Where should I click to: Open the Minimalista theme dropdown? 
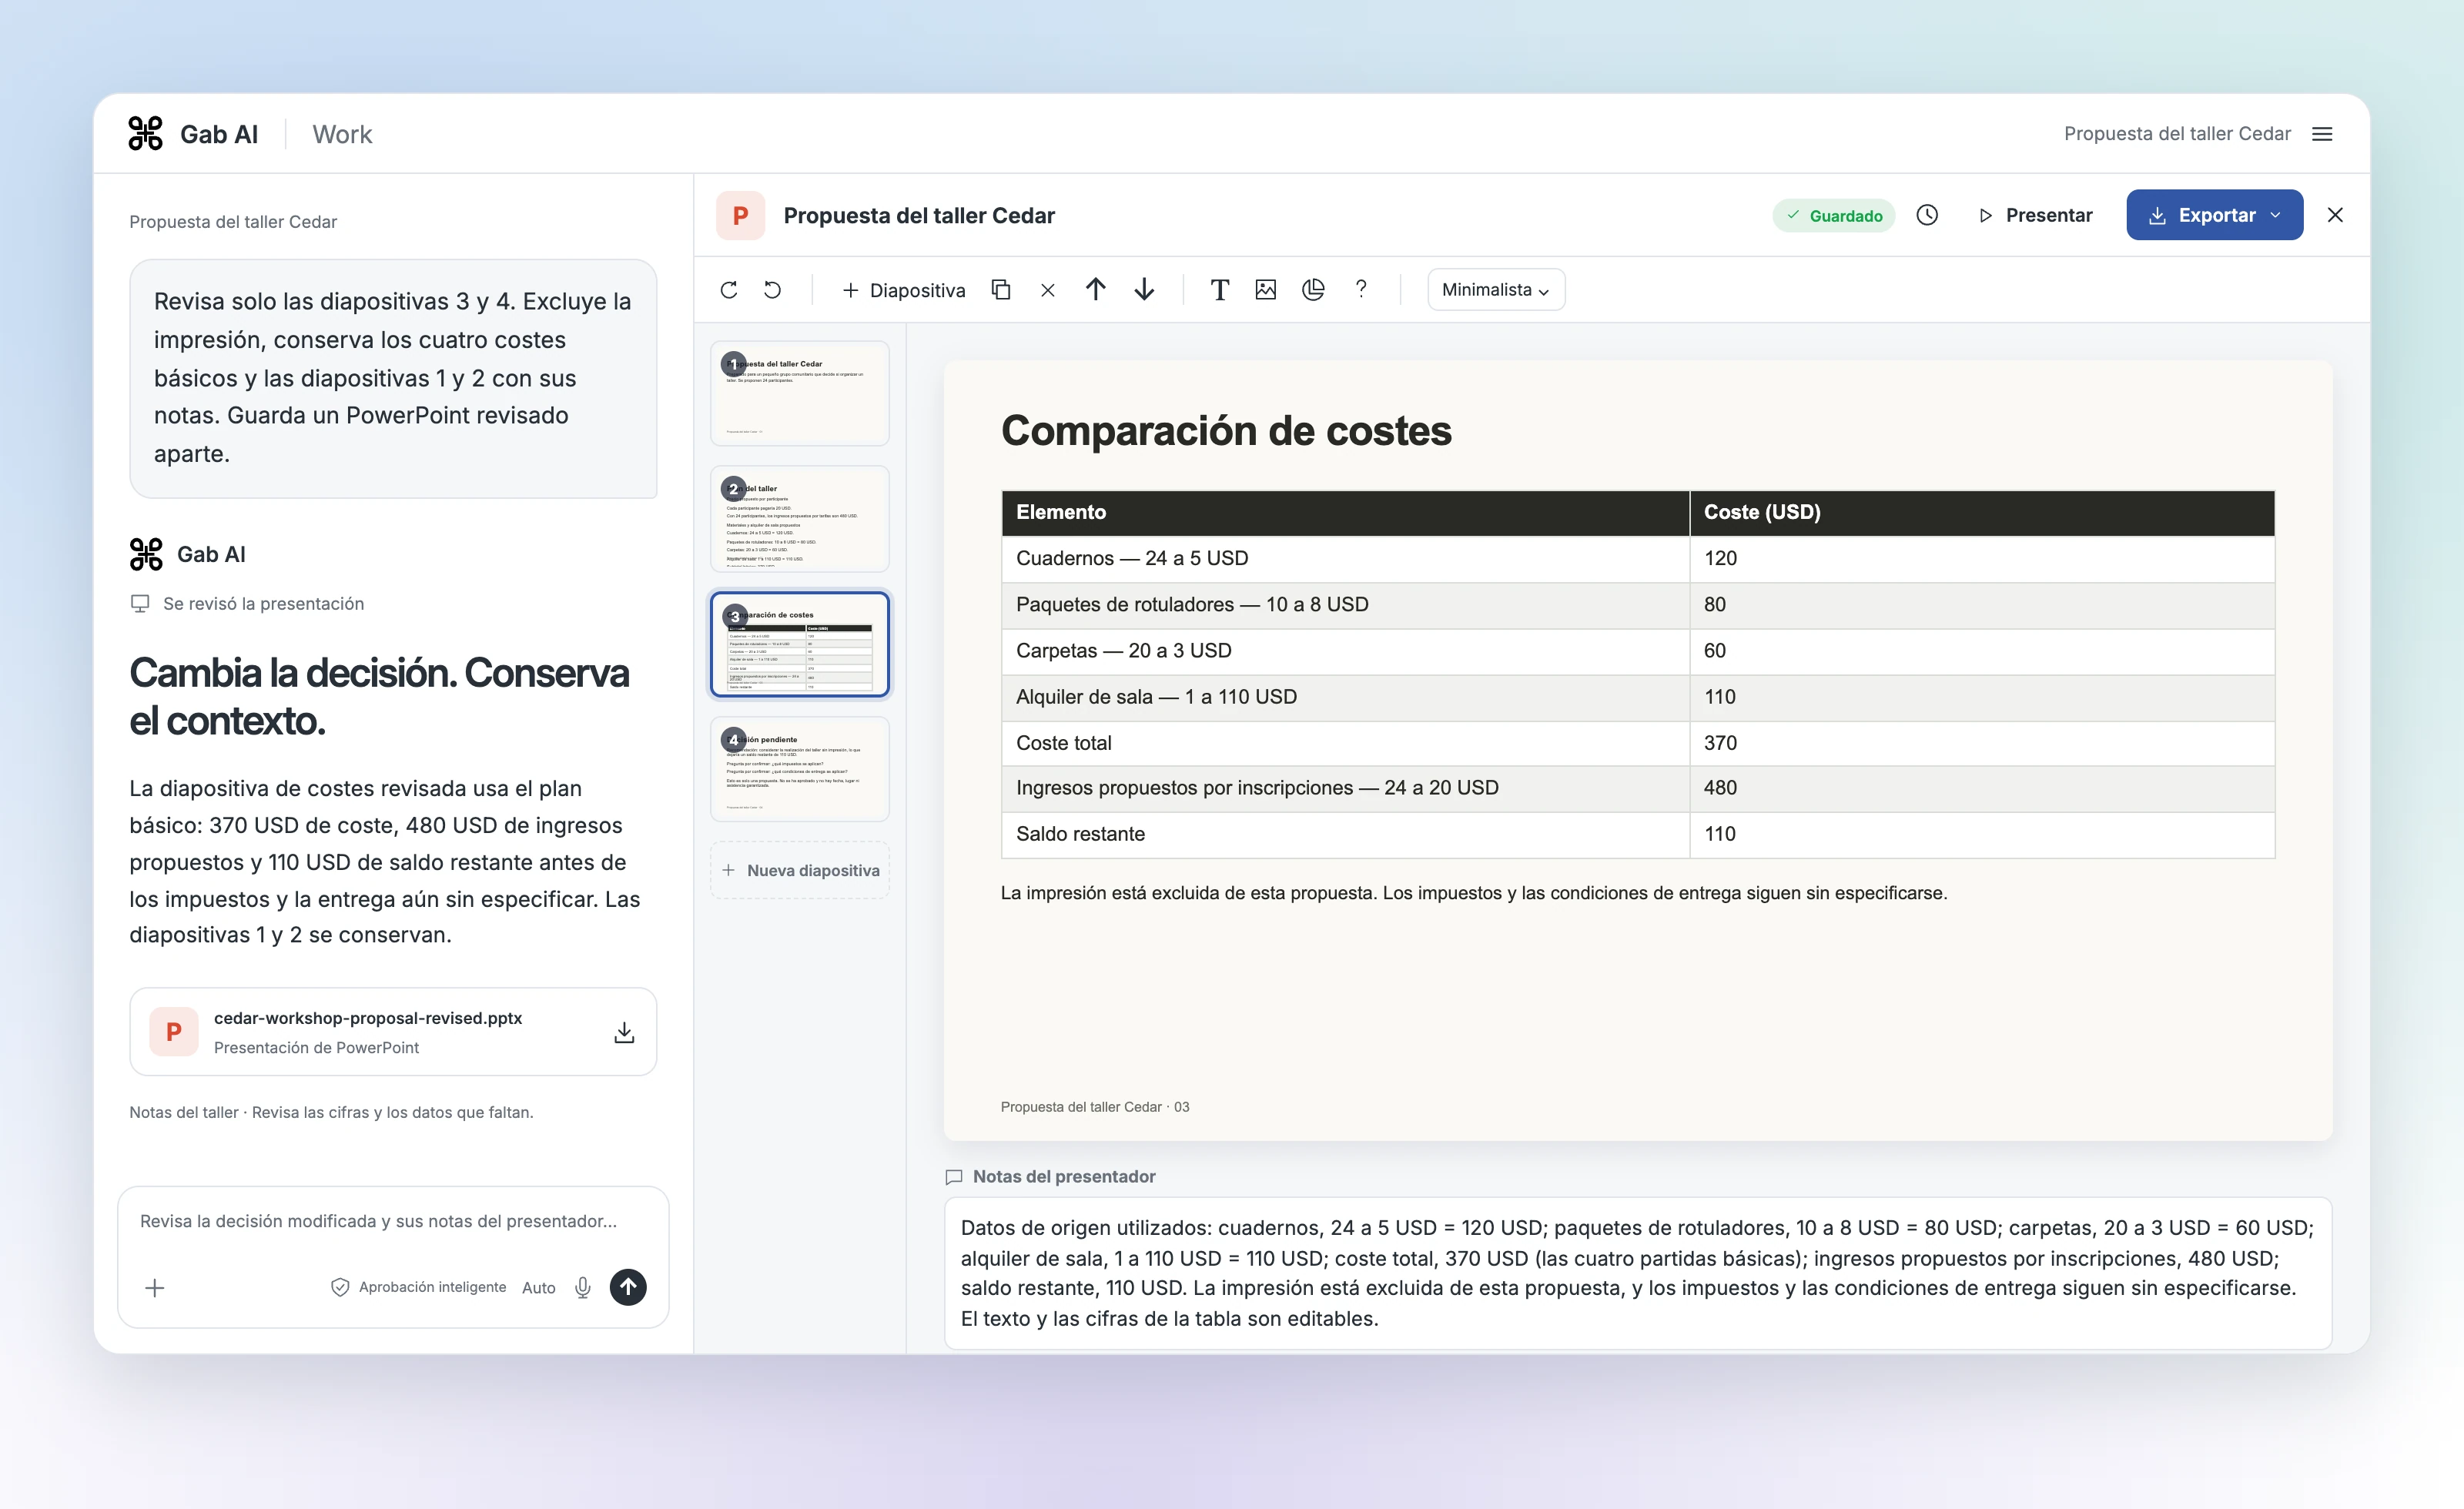click(1496, 290)
